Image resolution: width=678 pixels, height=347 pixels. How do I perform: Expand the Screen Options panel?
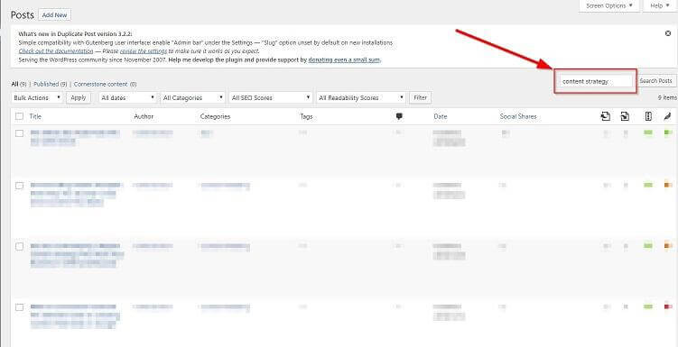tap(608, 6)
